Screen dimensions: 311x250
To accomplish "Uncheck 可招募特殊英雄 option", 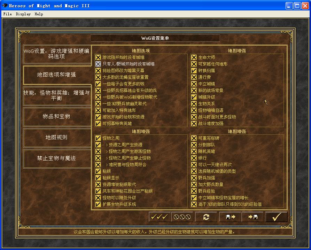I will tap(98, 124).
